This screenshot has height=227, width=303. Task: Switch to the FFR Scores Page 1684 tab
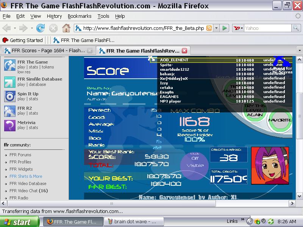click(x=48, y=51)
